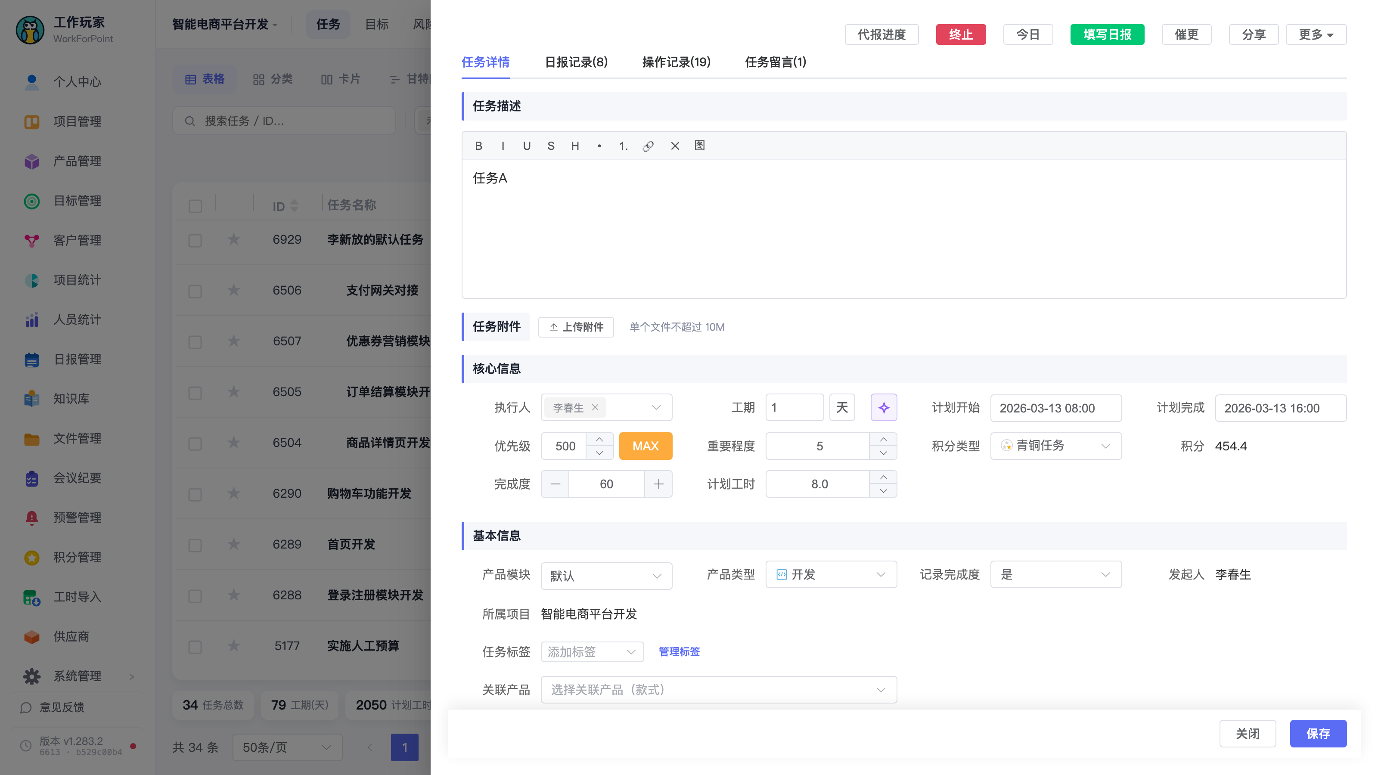Open the 记录完成度 dropdown
This screenshot has height=775, width=1378.
[x=1055, y=574]
